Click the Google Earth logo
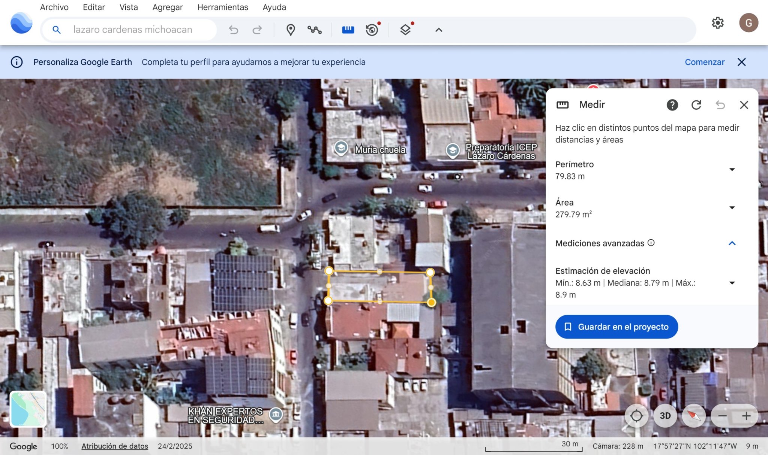This screenshot has height=455, width=768. tap(21, 23)
